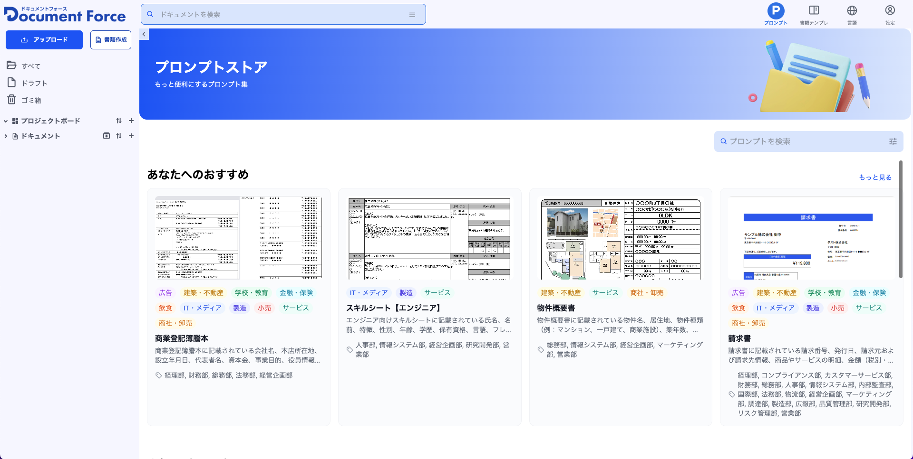Click the スキルシート【エンジニア】 title
Screen dimensions: 913x459
(395, 308)
